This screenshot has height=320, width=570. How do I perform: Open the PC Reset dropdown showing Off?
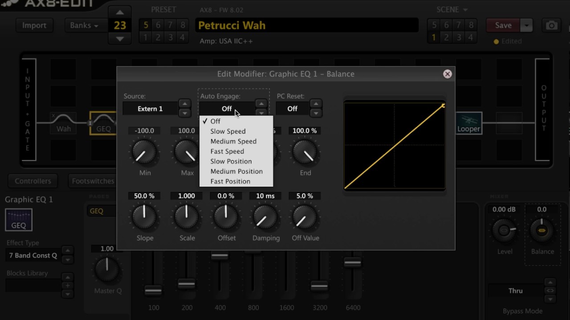pyautogui.click(x=292, y=108)
